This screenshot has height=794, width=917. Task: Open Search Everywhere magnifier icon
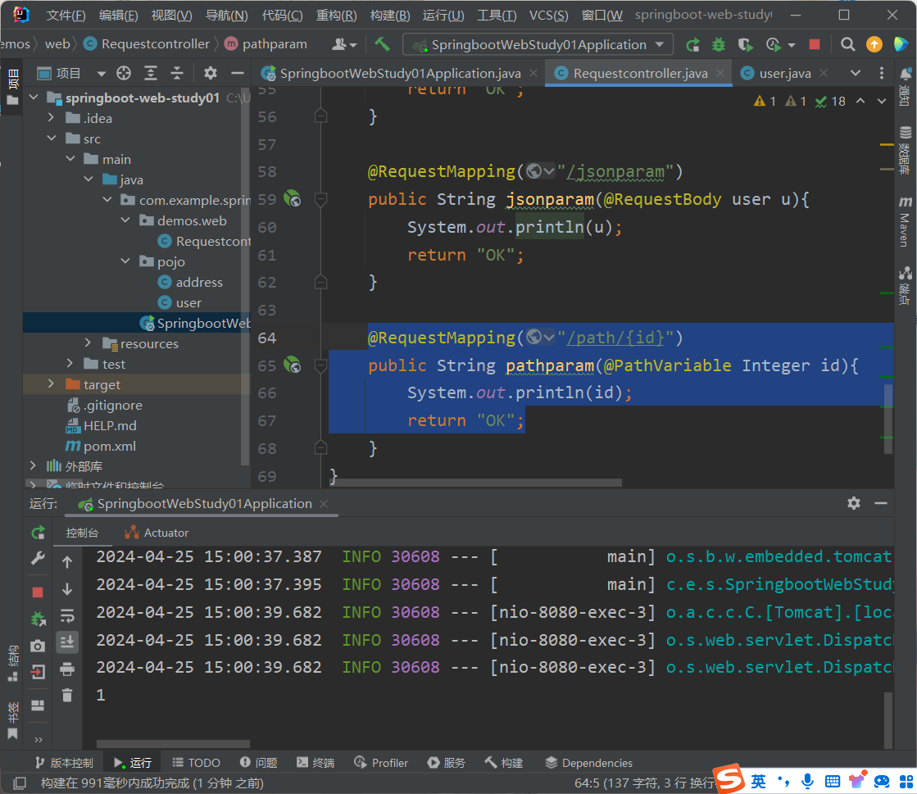pos(848,44)
